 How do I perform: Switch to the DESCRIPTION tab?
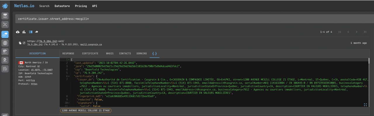pyautogui.click(x=37, y=53)
